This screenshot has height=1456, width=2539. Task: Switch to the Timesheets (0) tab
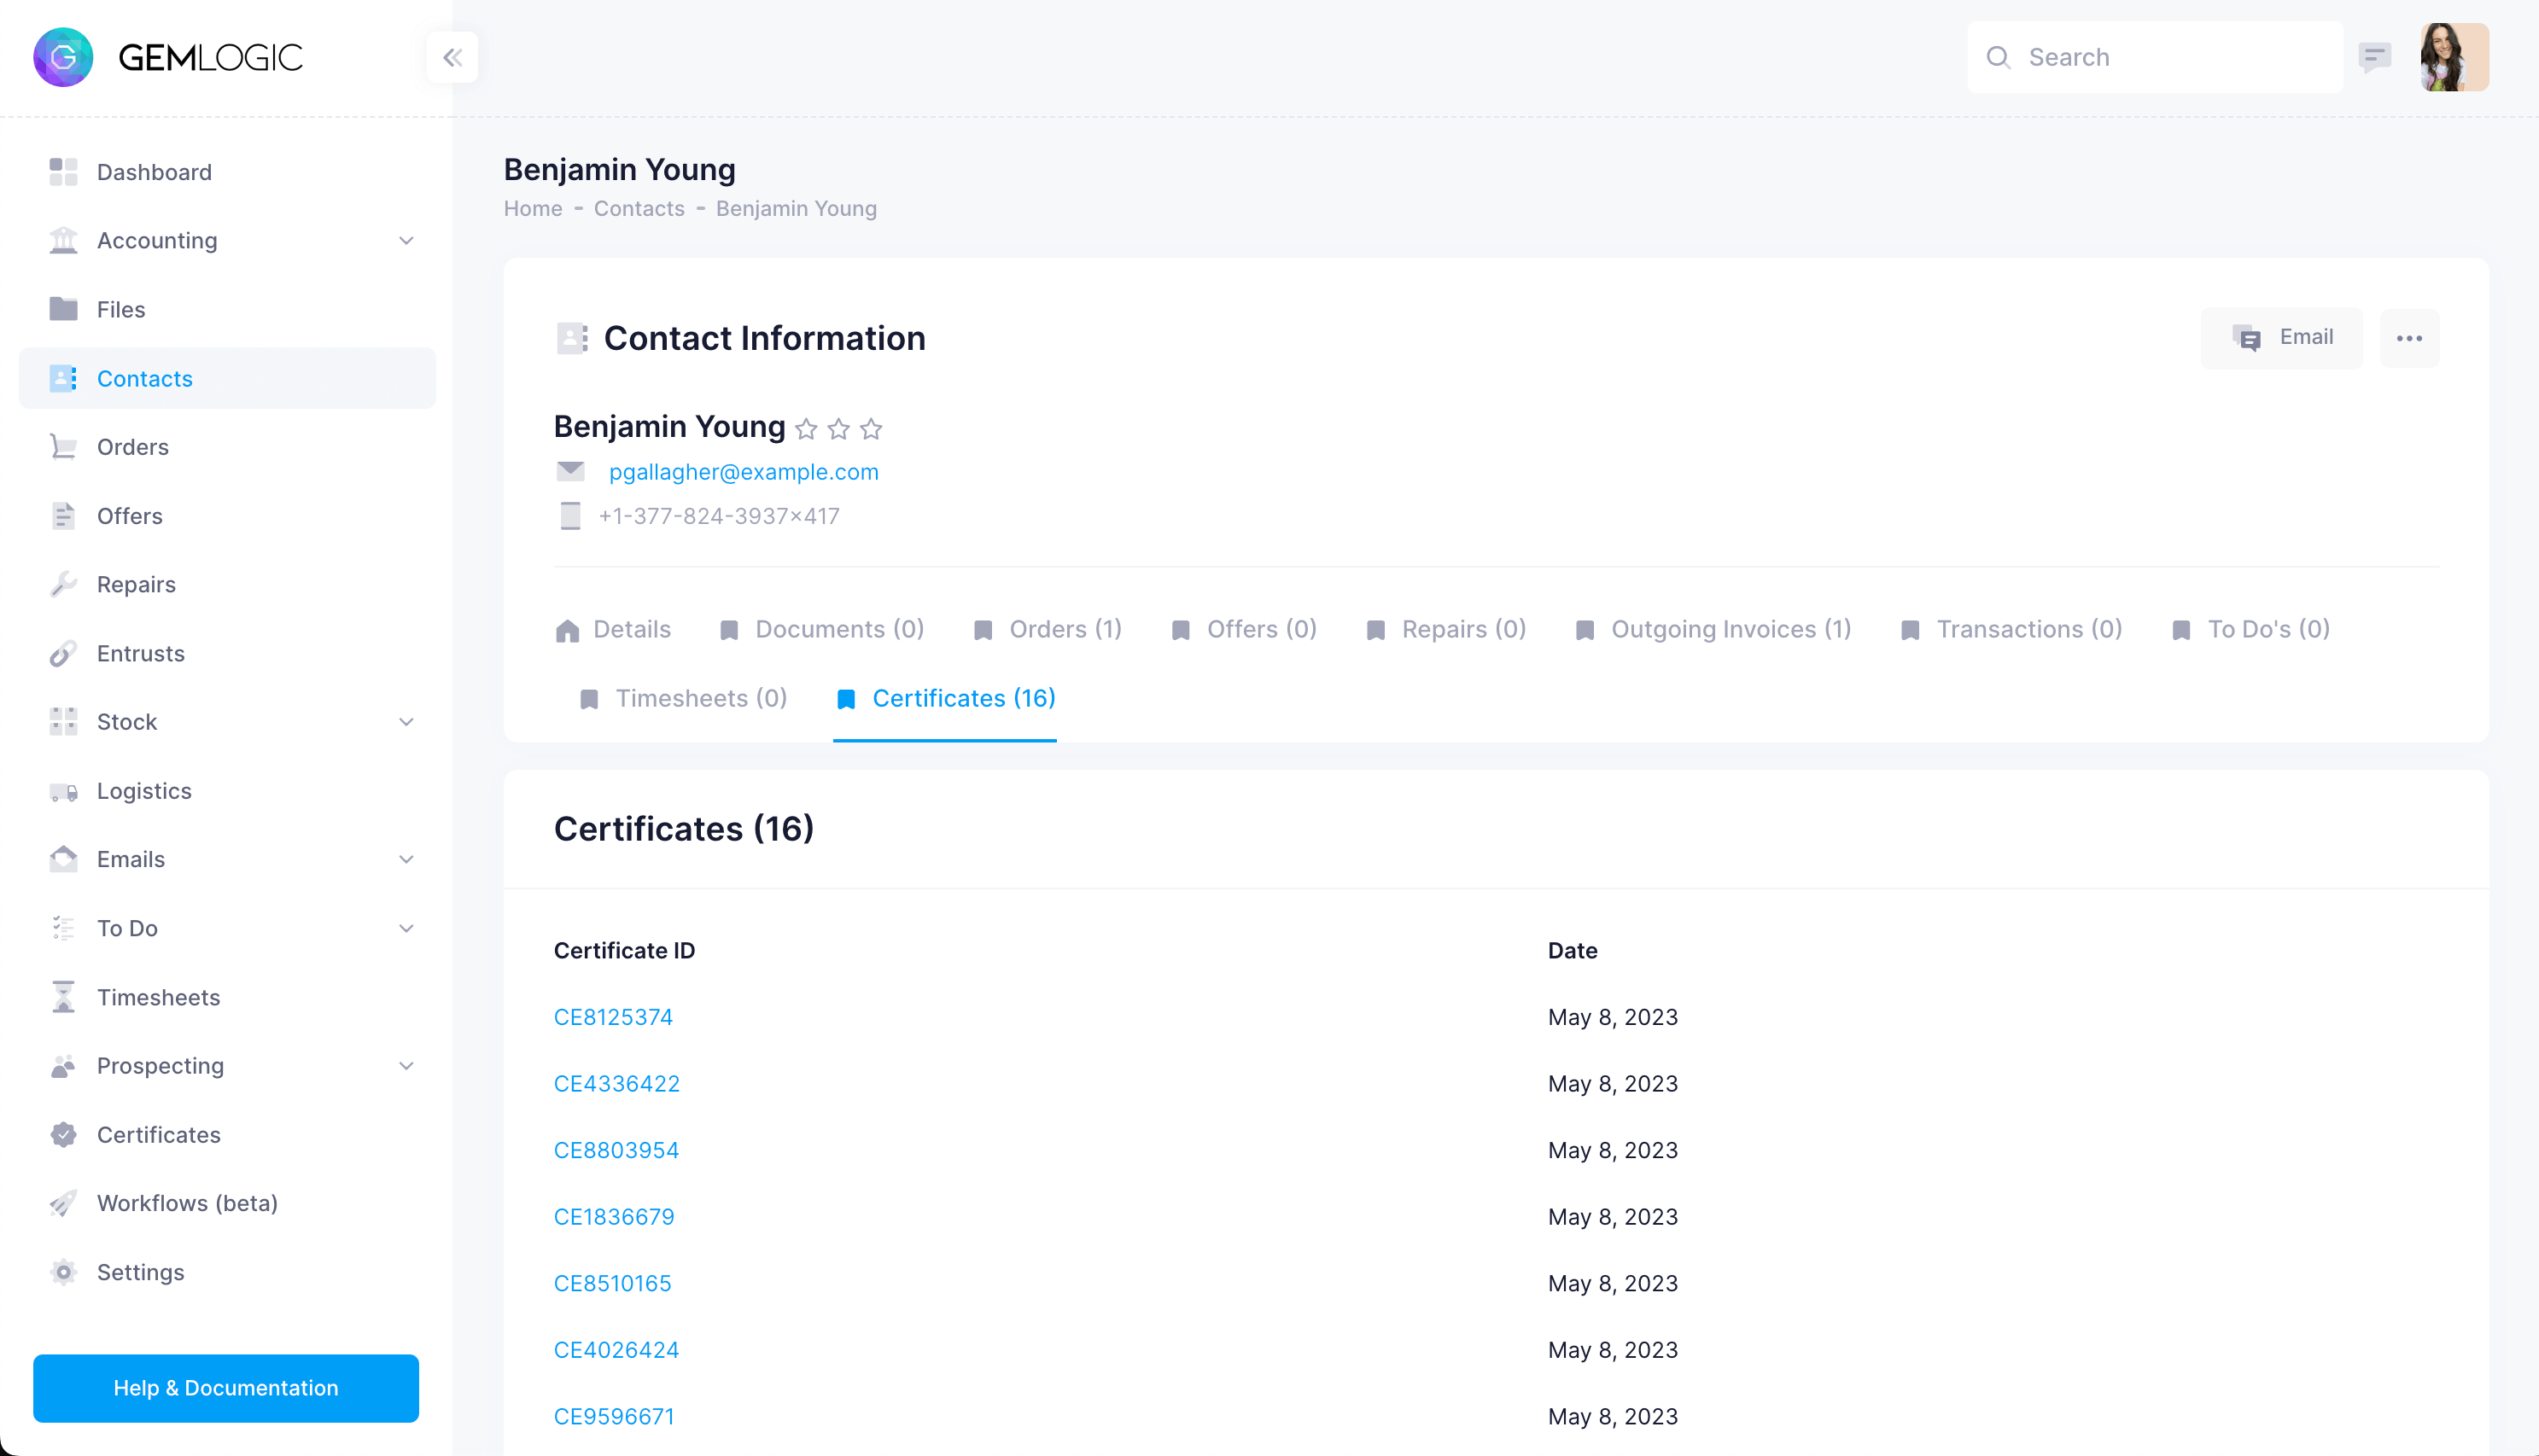pos(683,699)
